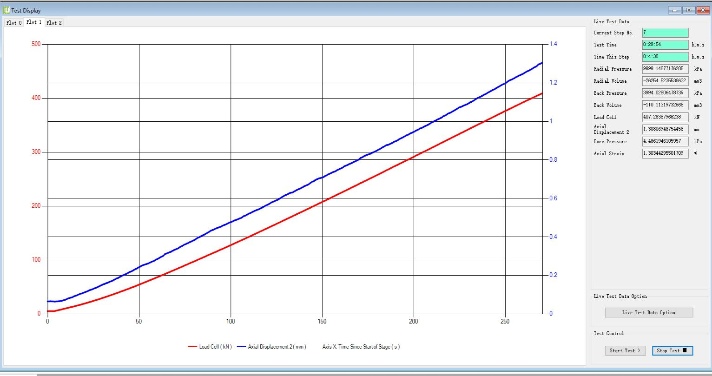Select the Test Time value field
The image size is (712, 376).
pos(665,45)
